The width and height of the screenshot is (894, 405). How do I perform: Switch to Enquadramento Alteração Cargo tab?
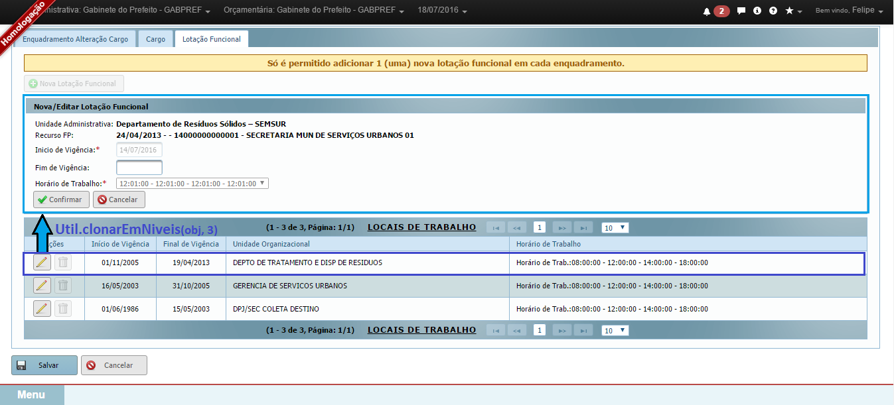point(75,39)
